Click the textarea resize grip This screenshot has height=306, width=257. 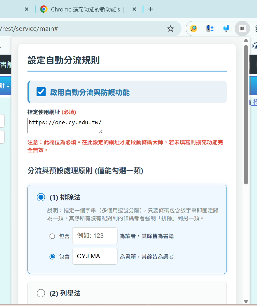pyautogui.click(x=101, y=132)
